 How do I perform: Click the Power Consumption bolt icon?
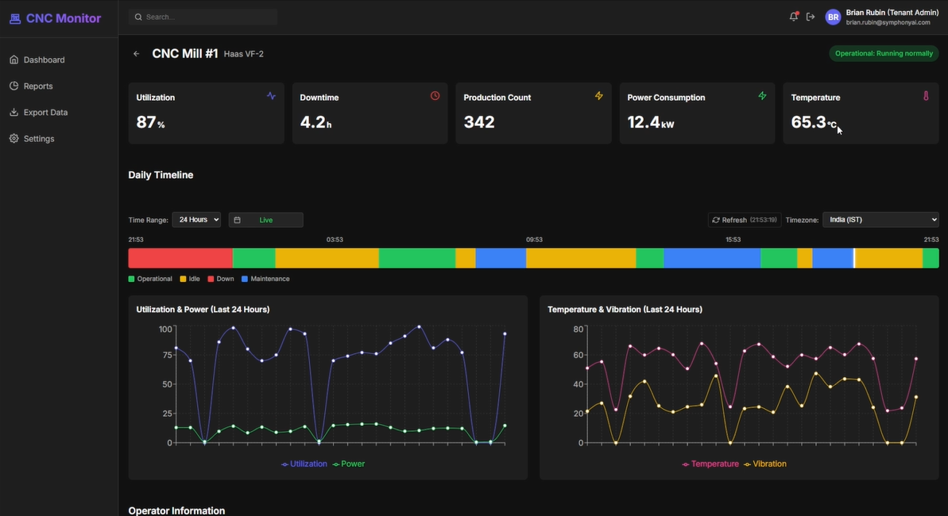pyautogui.click(x=762, y=96)
